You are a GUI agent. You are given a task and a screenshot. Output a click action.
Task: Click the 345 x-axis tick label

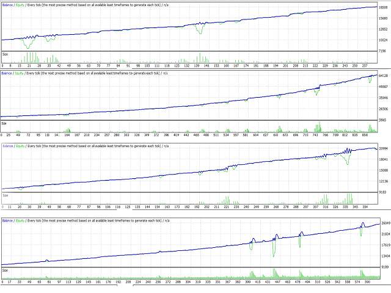pyautogui.click(x=356, y=207)
